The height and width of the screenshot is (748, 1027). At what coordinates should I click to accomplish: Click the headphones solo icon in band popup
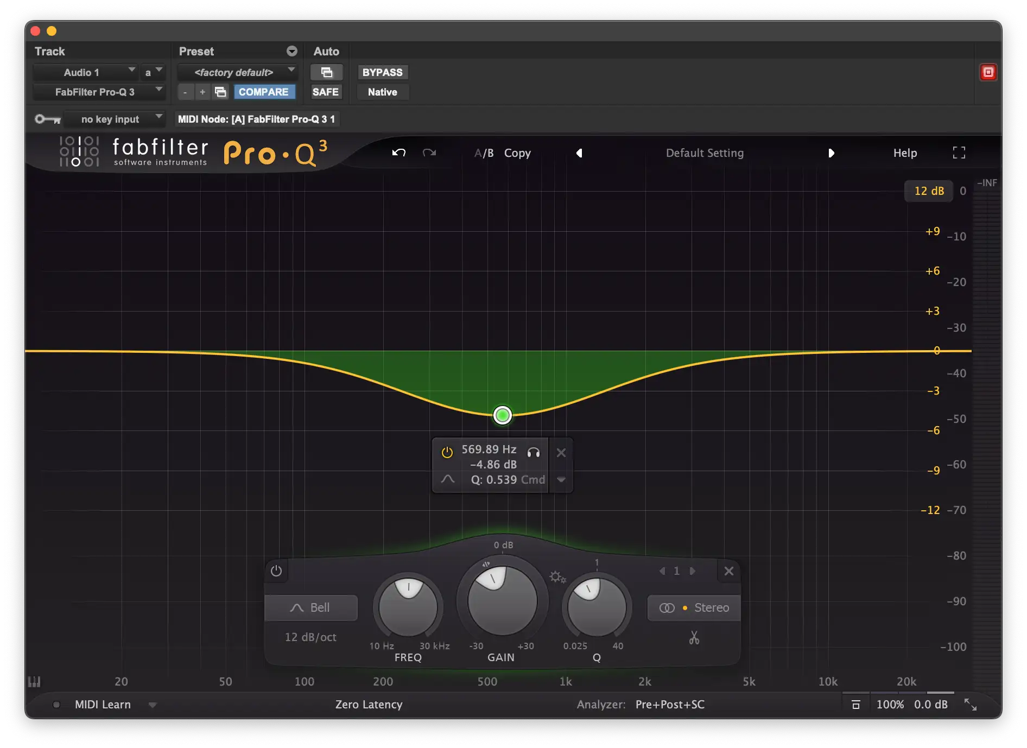(534, 452)
